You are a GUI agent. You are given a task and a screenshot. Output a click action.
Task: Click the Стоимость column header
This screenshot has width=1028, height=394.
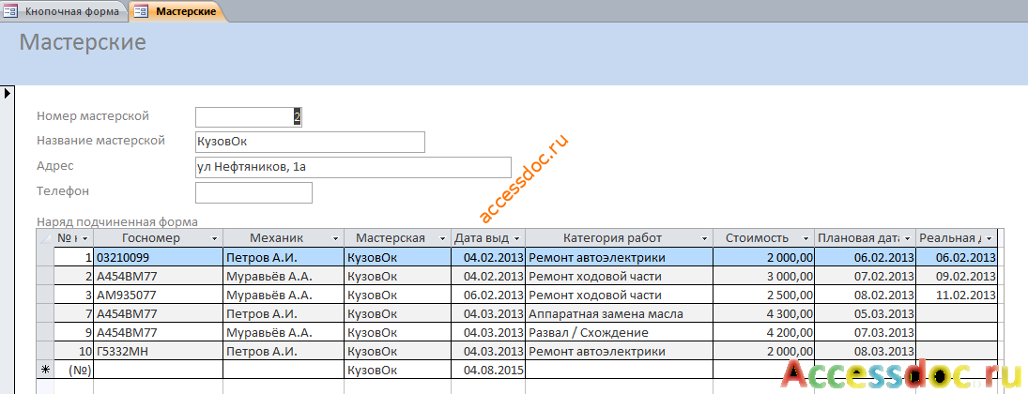pyautogui.click(x=763, y=238)
